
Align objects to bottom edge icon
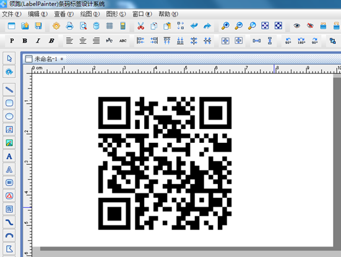[180, 41]
